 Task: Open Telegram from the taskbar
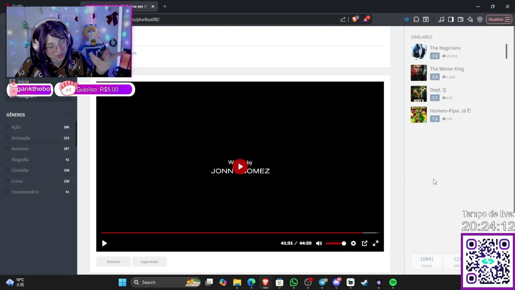(323, 282)
